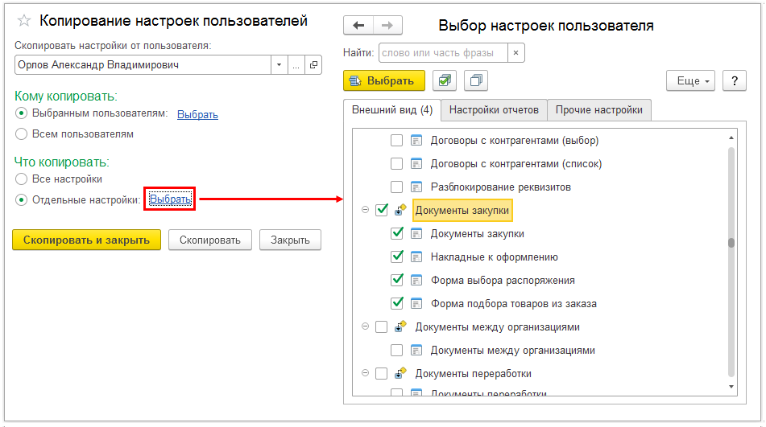Click the Скопировать и закрыть button
This screenshot has height=427, width=766.
86,240
